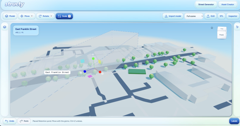
Task: Open the Asset Creator
Action: [x=227, y=4]
